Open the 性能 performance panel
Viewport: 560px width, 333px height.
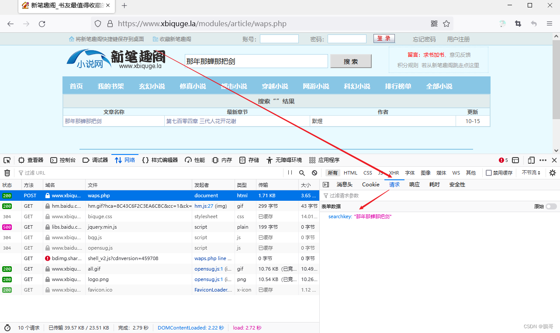point(195,160)
